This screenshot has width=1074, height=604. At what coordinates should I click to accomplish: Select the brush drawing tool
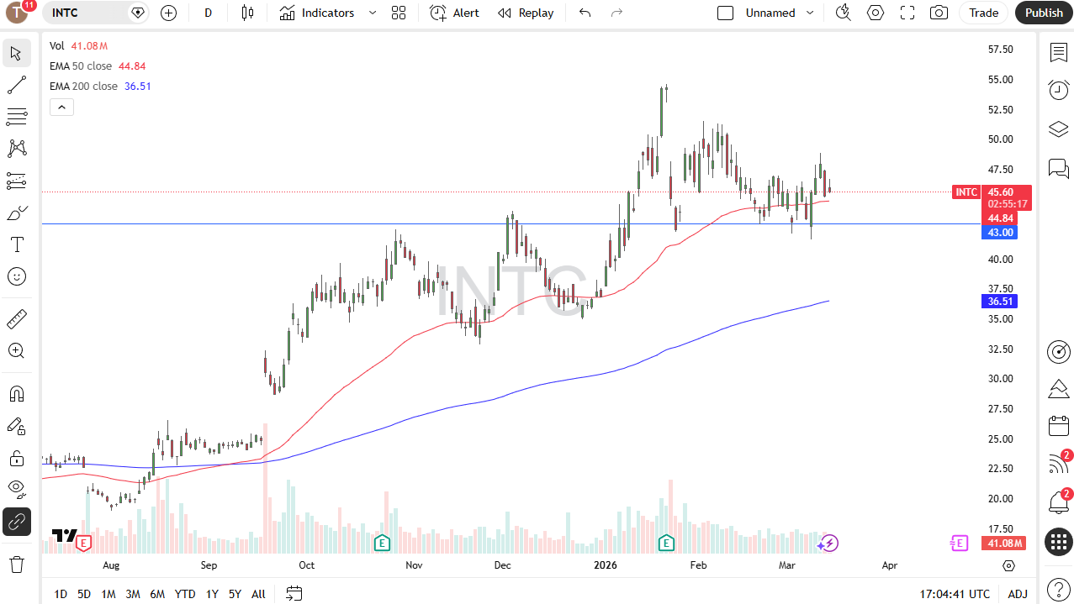pyautogui.click(x=16, y=213)
